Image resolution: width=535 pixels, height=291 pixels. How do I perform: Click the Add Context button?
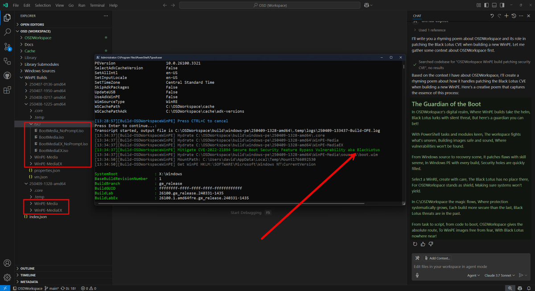point(437,258)
